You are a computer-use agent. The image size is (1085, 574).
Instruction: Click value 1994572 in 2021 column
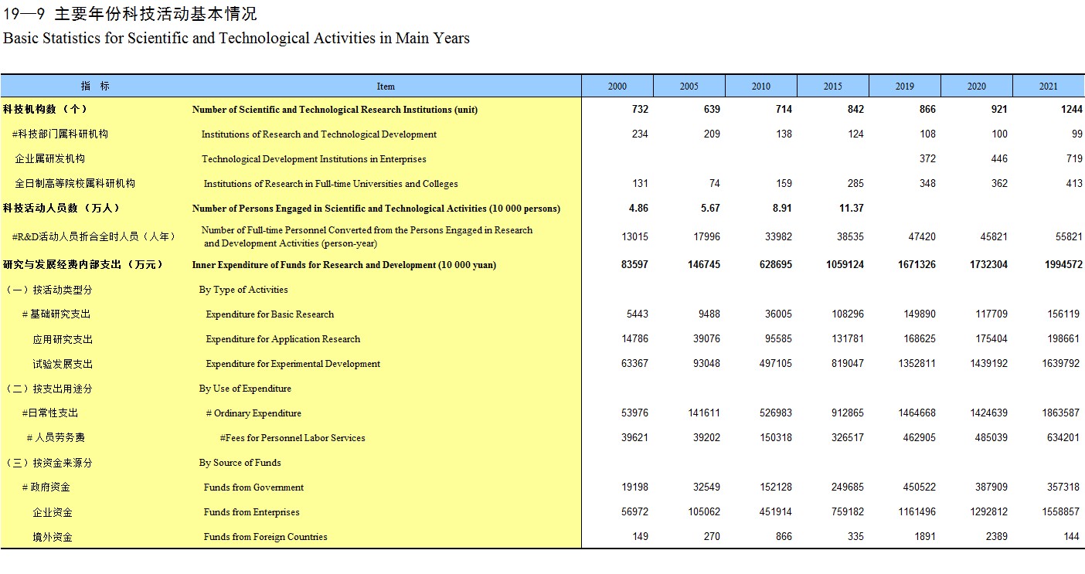click(1063, 265)
